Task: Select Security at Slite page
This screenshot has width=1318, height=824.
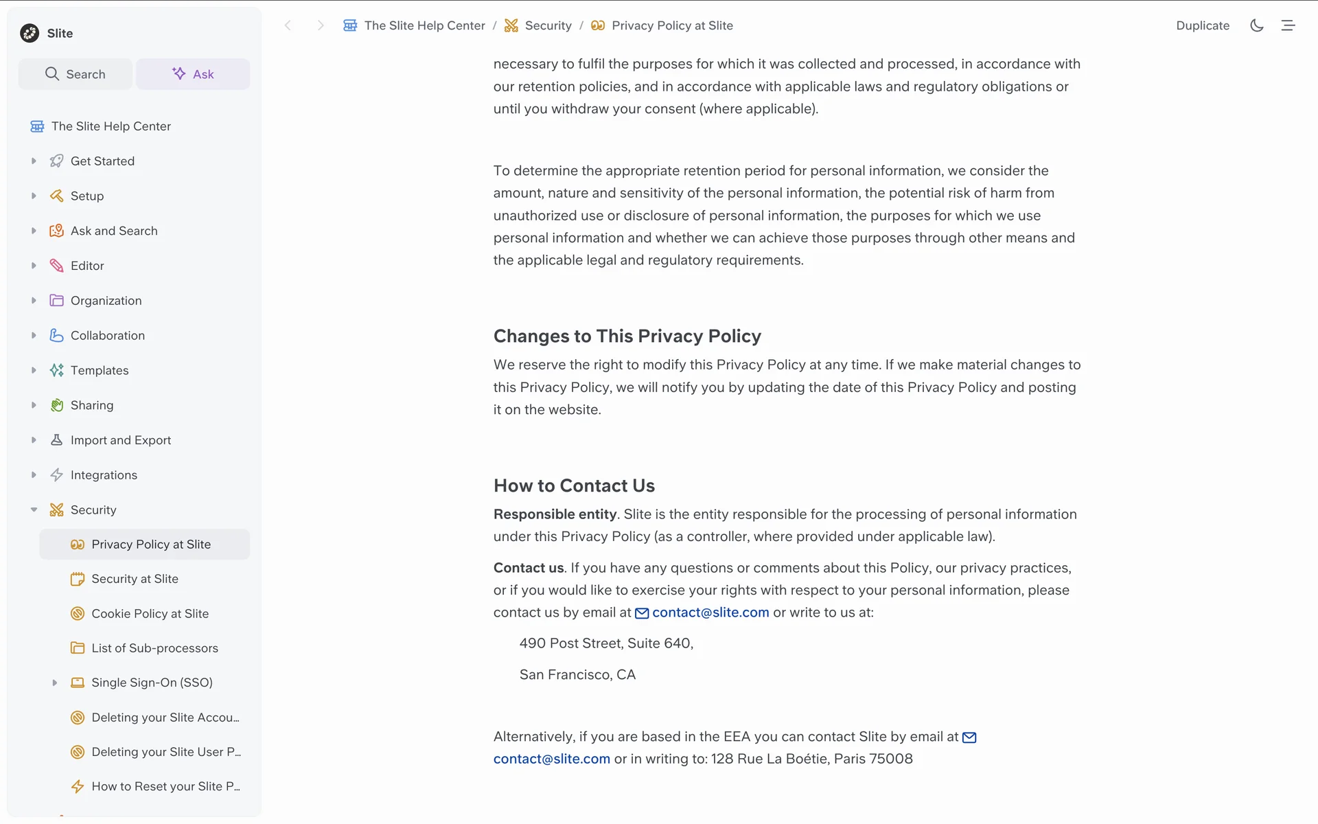Action: click(135, 579)
